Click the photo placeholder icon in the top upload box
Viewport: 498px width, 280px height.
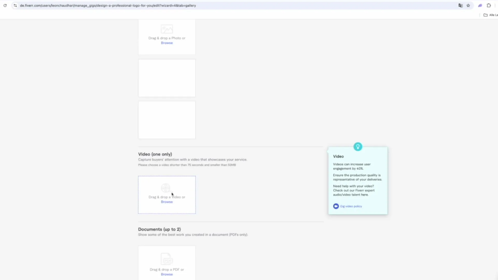tap(167, 29)
